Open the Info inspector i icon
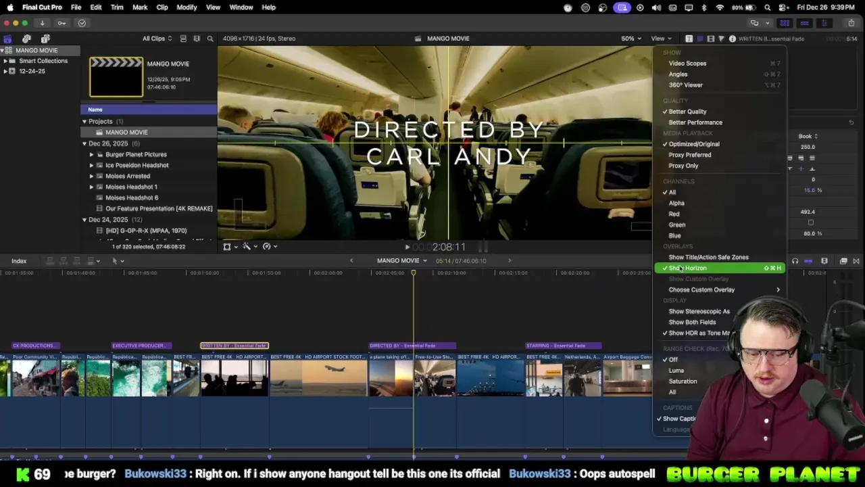The height and width of the screenshot is (487, 865). pos(732,39)
